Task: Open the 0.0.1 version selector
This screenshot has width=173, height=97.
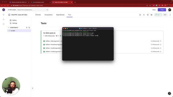Action: coord(165,15)
